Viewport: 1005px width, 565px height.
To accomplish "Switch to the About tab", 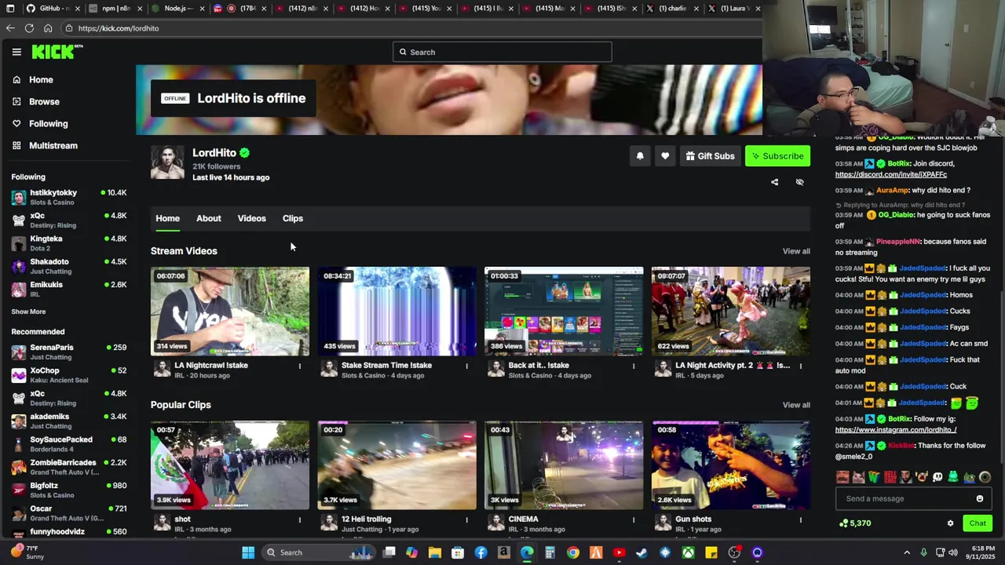I will click(x=209, y=218).
